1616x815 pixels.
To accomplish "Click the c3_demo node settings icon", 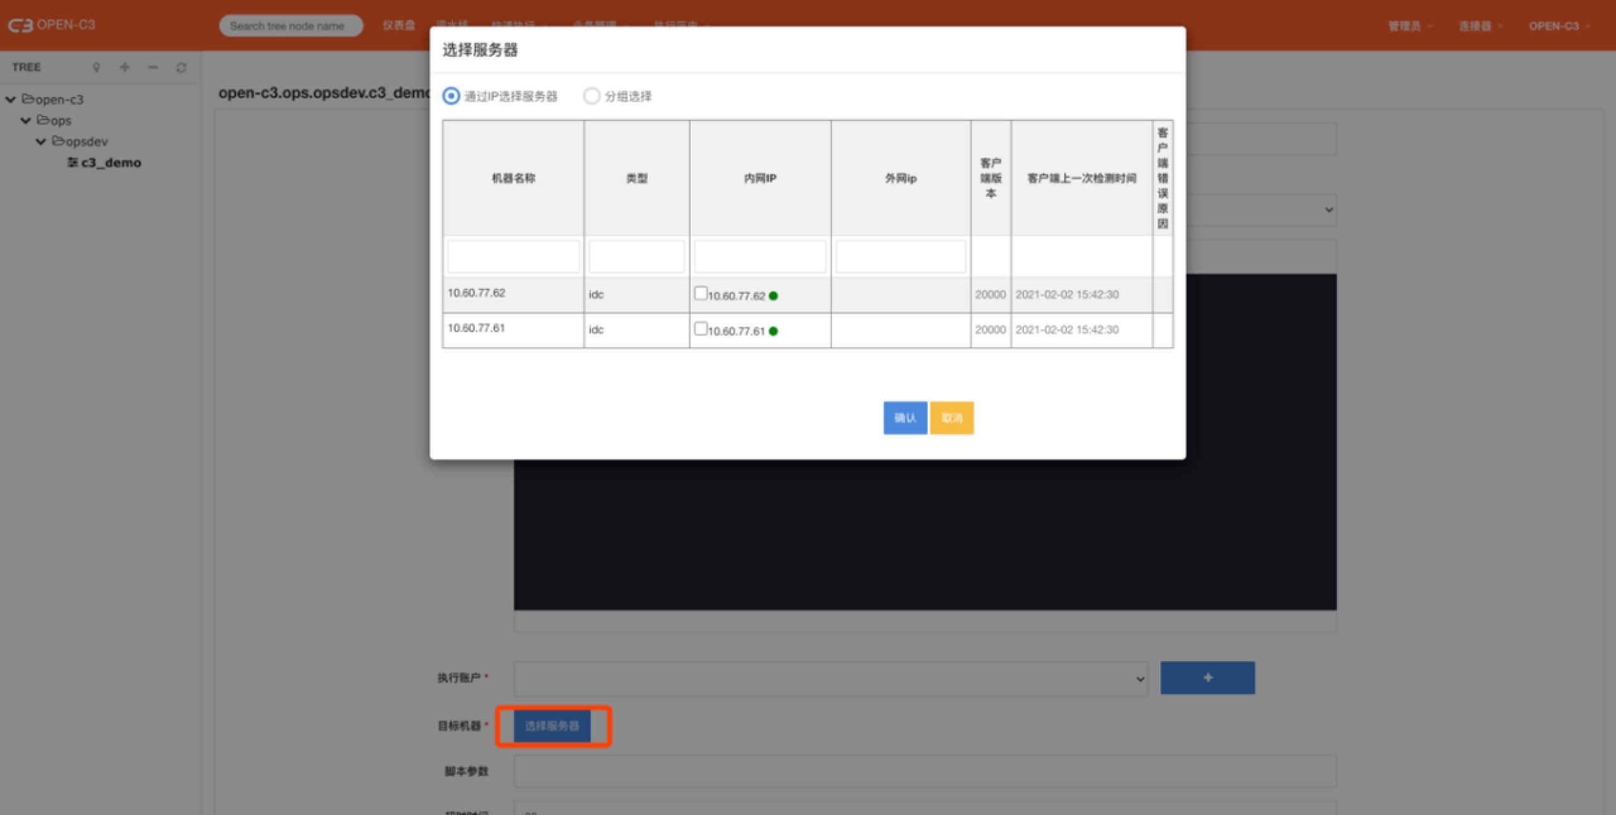I will pyautogui.click(x=73, y=163).
